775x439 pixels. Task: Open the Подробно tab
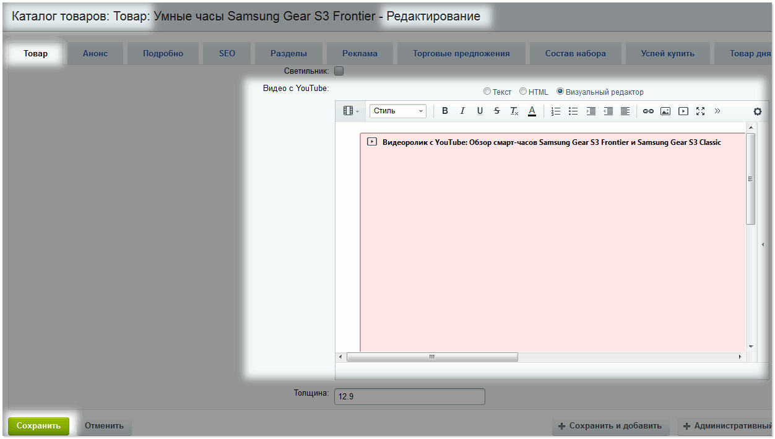tap(163, 53)
